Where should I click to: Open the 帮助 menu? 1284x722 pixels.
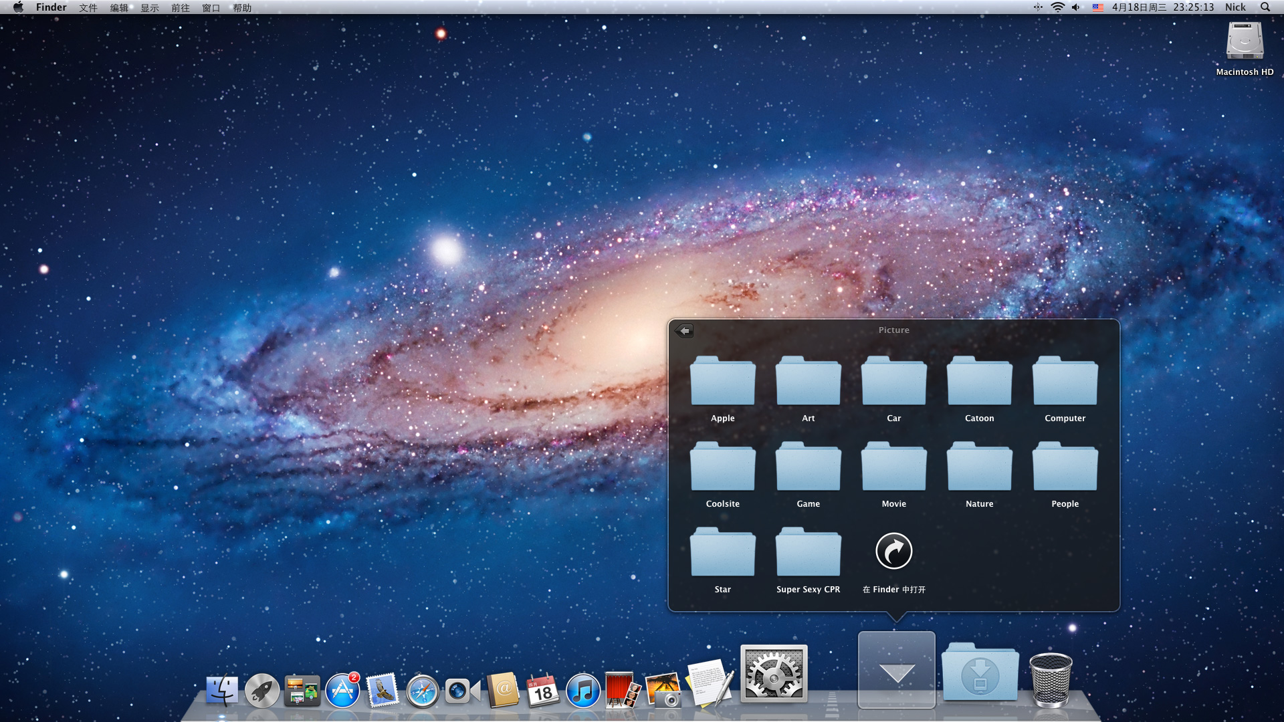pos(242,7)
